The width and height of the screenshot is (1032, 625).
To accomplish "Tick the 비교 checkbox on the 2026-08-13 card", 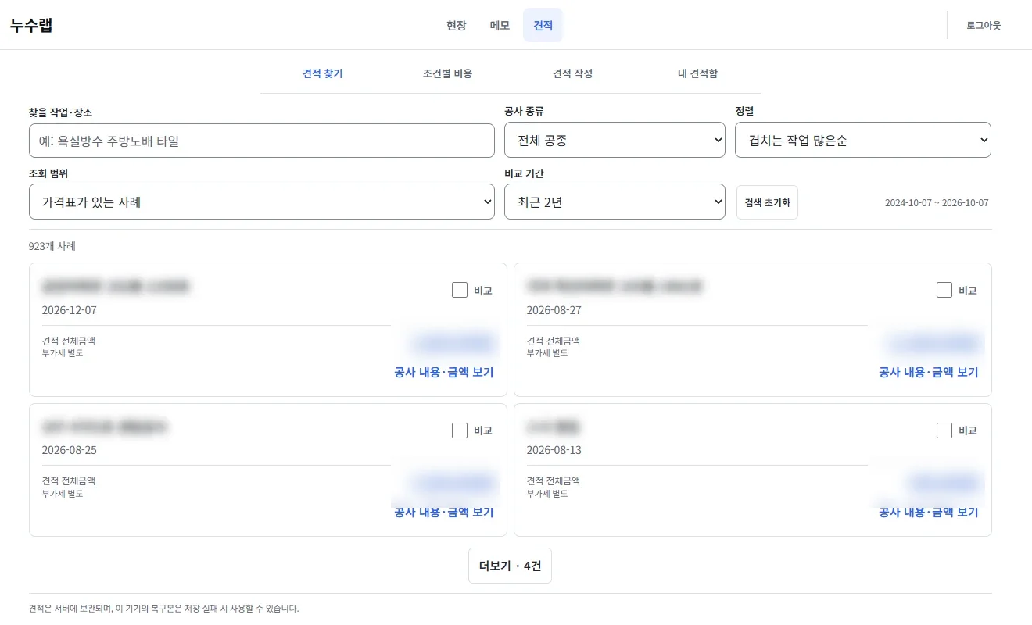I will (x=944, y=430).
